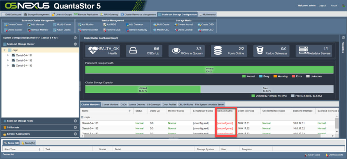Click the Logout link
This screenshot has height=159, width=347.
point(322,5)
